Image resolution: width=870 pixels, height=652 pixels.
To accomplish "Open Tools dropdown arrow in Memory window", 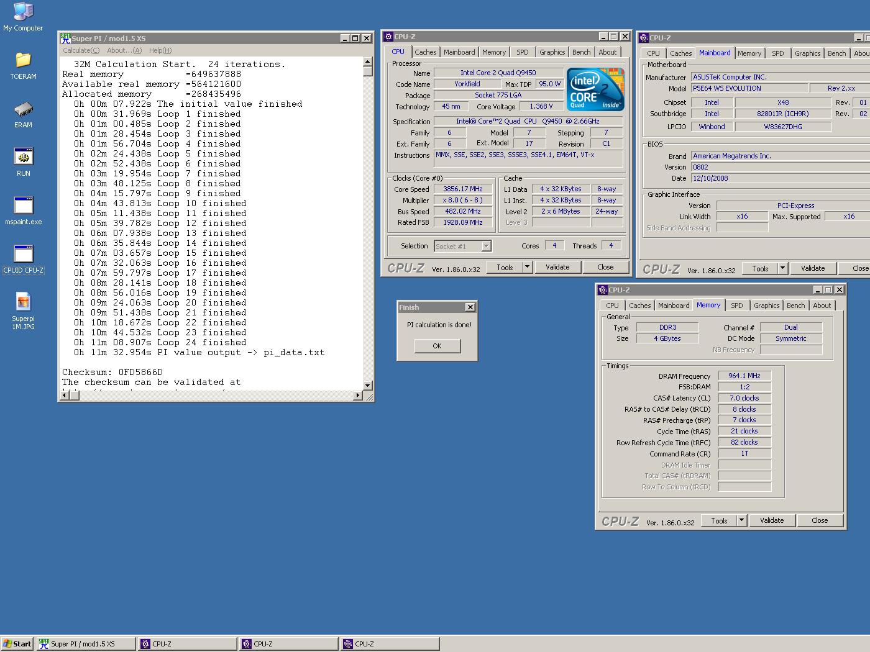I will point(741,520).
